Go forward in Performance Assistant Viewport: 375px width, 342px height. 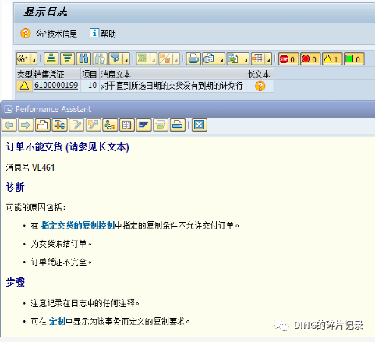pyautogui.click(x=26, y=125)
